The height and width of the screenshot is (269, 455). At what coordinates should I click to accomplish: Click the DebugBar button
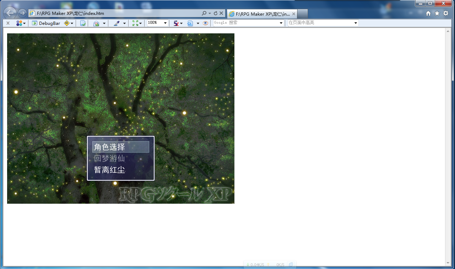click(x=46, y=23)
